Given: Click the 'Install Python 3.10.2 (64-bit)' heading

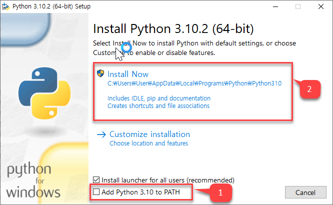Looking at the screenshot, I should pos(173,28).
